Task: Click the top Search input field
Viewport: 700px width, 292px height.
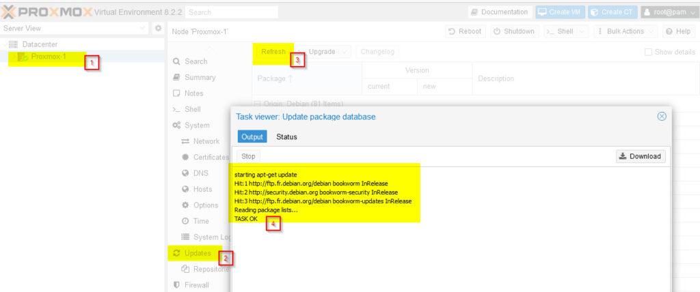Action: pos(231,12)
